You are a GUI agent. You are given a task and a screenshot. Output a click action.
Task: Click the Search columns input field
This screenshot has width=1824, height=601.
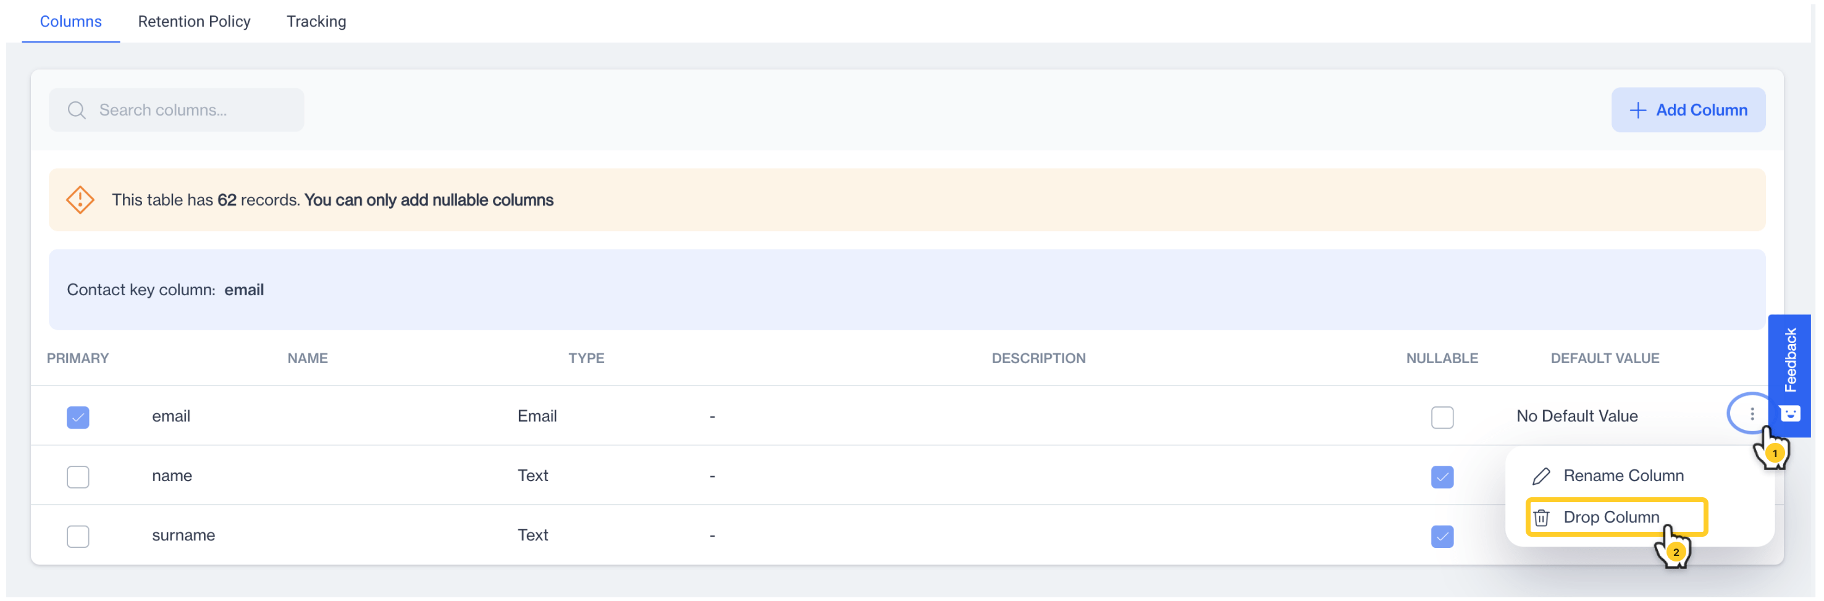[177, 110]
